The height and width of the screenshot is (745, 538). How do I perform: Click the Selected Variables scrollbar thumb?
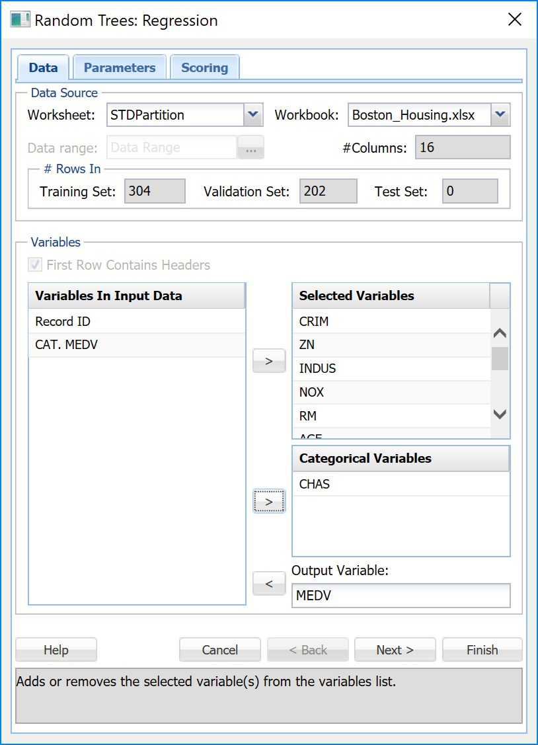point(500,359)
